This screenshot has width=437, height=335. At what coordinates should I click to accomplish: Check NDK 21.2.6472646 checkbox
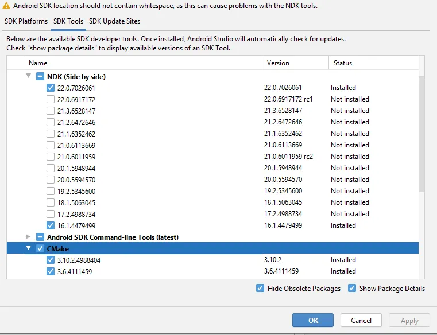click(x=51, y=122)
